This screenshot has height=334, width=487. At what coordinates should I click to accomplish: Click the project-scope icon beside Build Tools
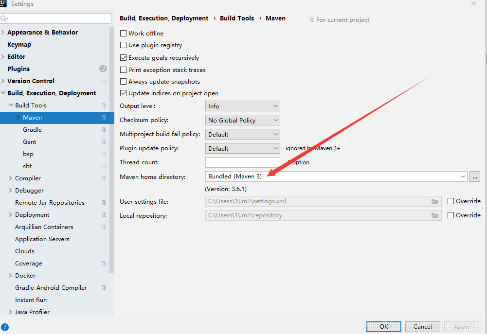point(104,105)
